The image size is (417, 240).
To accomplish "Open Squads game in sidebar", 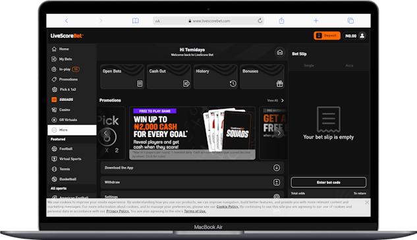I will coord(72,100).
